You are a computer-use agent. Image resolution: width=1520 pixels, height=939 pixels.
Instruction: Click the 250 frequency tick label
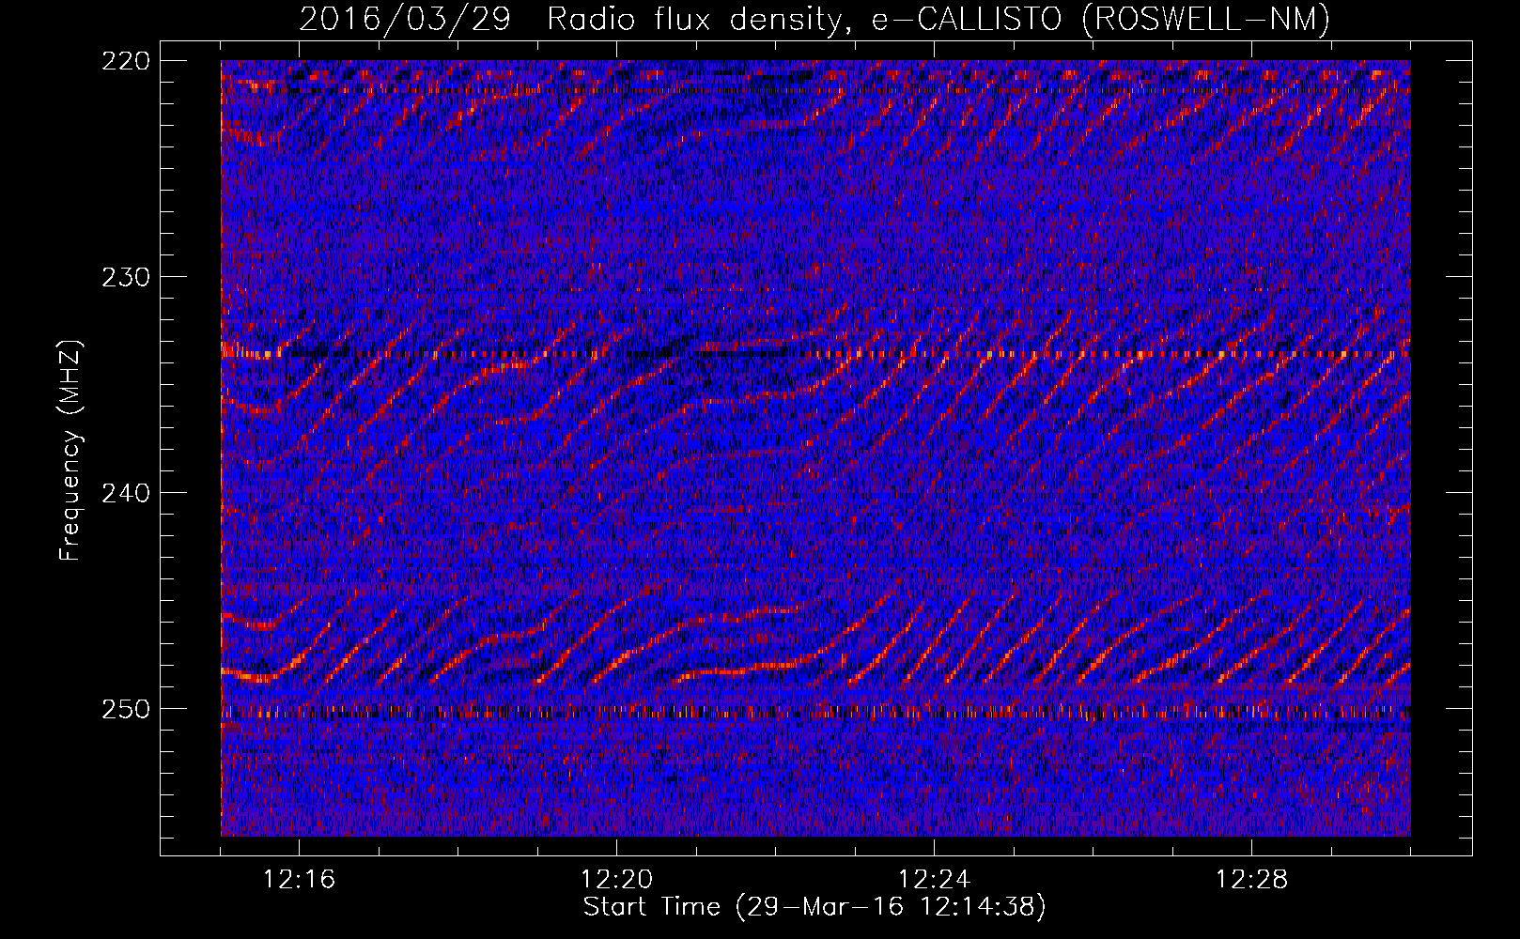(125, 709)
